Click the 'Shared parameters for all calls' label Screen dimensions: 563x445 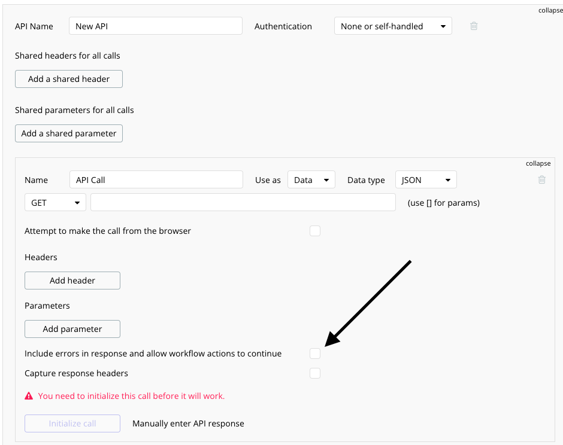point(74,110)
